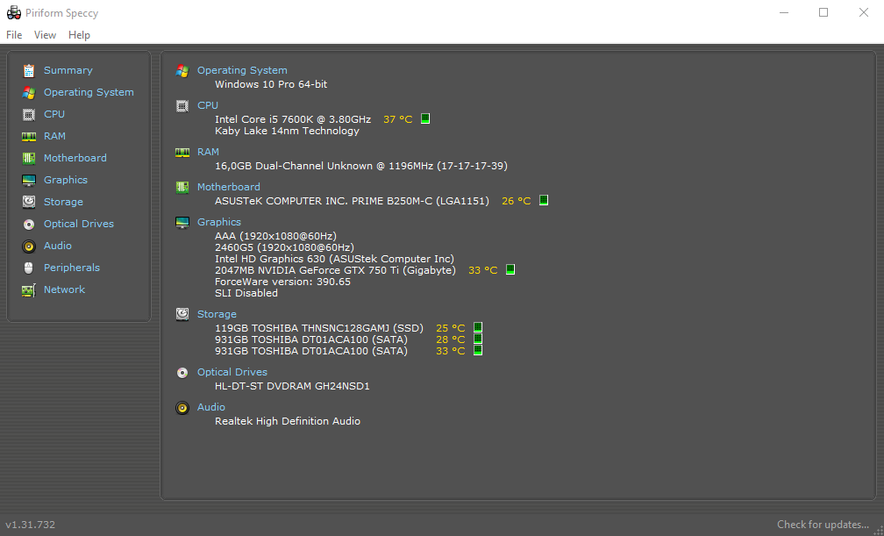Click the Summary clipboard icon in sidebar
The width and height of the screenshot is (884, 536).
[x=29, y=70]
